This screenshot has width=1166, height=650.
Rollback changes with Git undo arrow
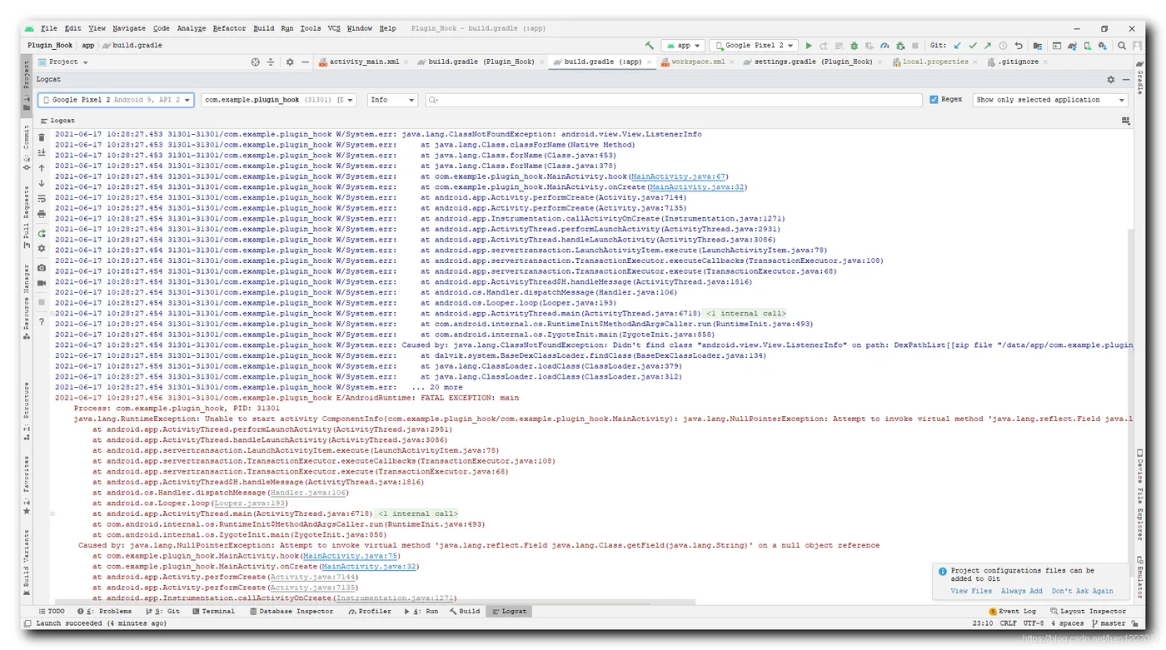tap(1018, 46)
